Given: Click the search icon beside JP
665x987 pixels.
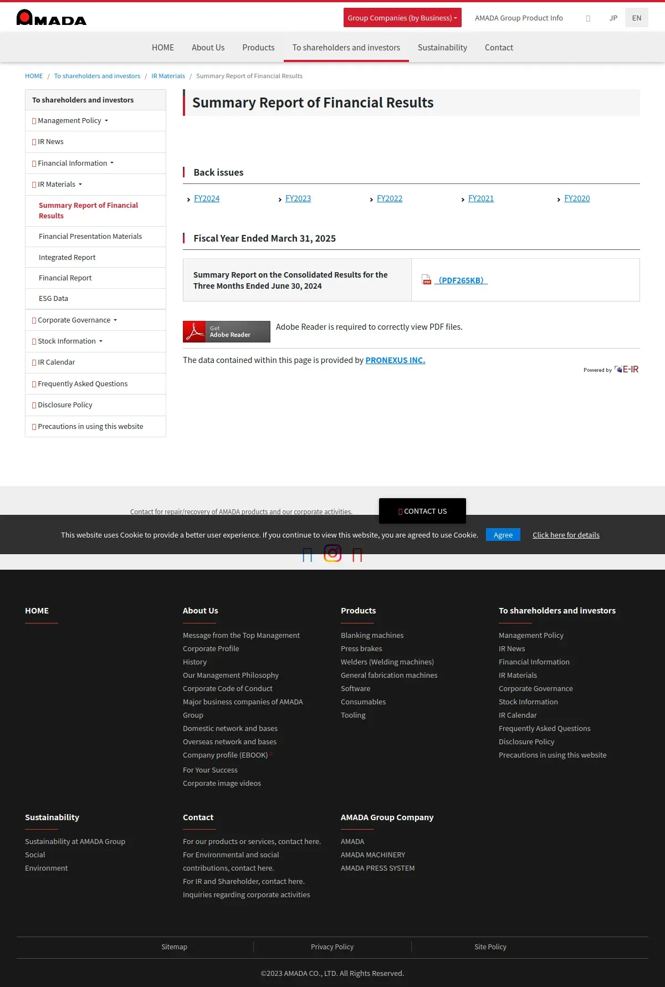Looking at the screenshot, I should click(x=588, y=18).
